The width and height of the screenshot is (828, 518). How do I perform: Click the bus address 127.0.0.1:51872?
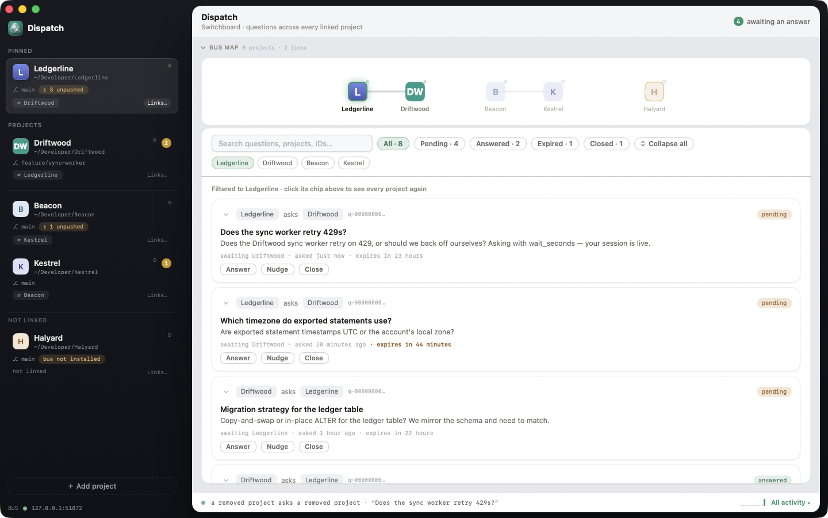[57, 508]
